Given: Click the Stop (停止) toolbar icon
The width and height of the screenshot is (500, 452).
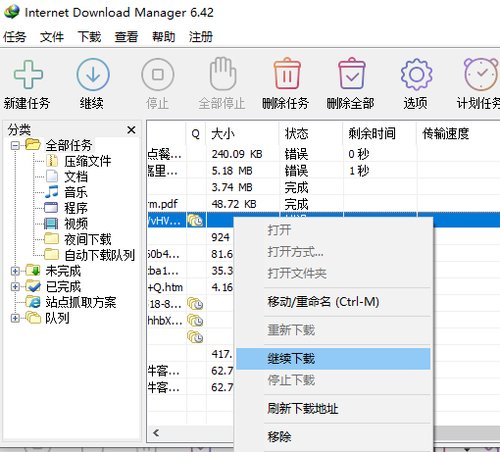Looking at the screenshot, I should [158, 75].
